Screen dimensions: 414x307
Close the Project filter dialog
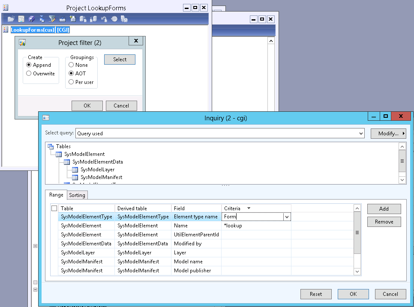coord(136,41)
